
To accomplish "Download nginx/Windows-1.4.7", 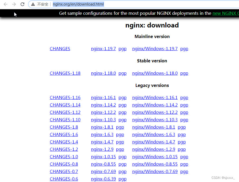I will click(x=154, y=142).
